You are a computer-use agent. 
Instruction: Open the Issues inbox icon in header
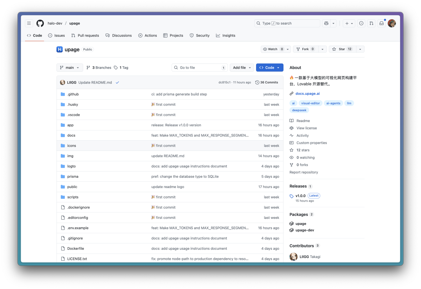(361, 23)
